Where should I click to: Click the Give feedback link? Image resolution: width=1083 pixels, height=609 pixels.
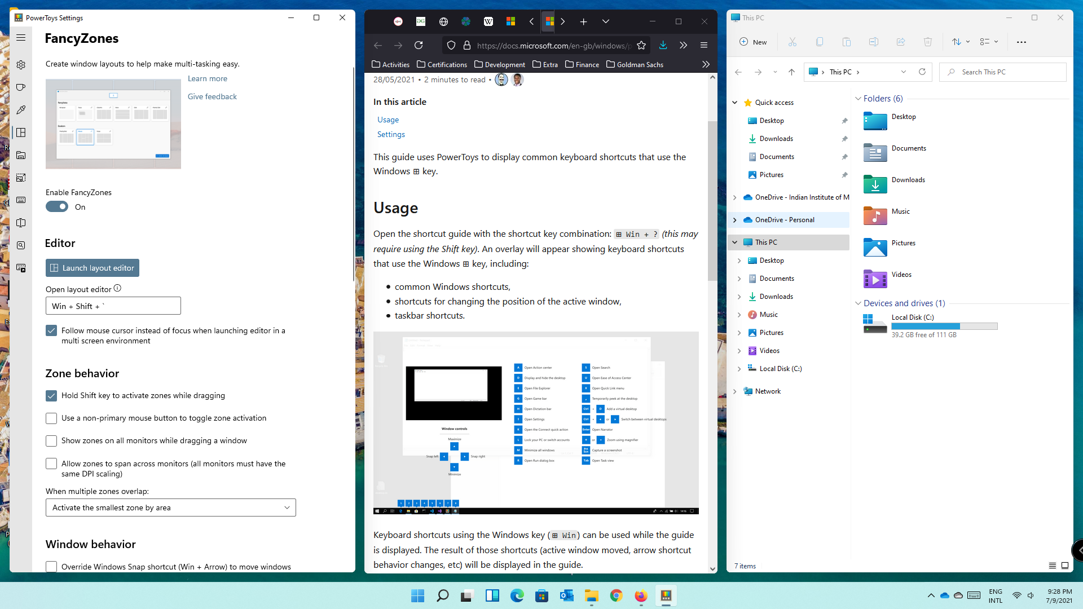pyautogui.click(x=212, y=96)
